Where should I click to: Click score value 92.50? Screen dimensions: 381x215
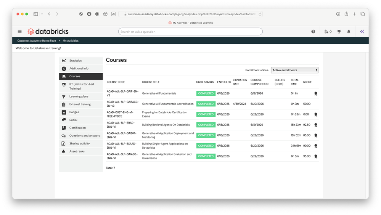[x=307, y=125]
